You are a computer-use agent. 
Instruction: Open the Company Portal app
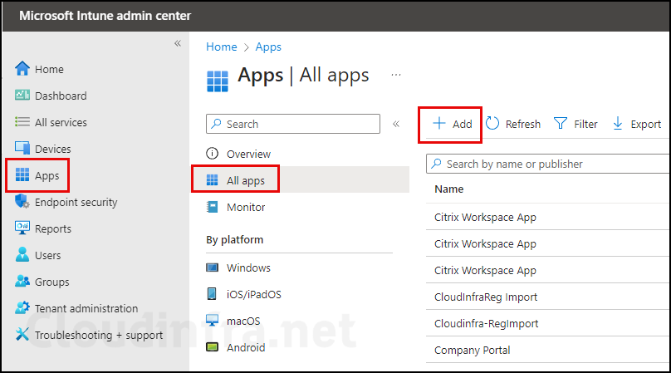click(x=472, y=351)
